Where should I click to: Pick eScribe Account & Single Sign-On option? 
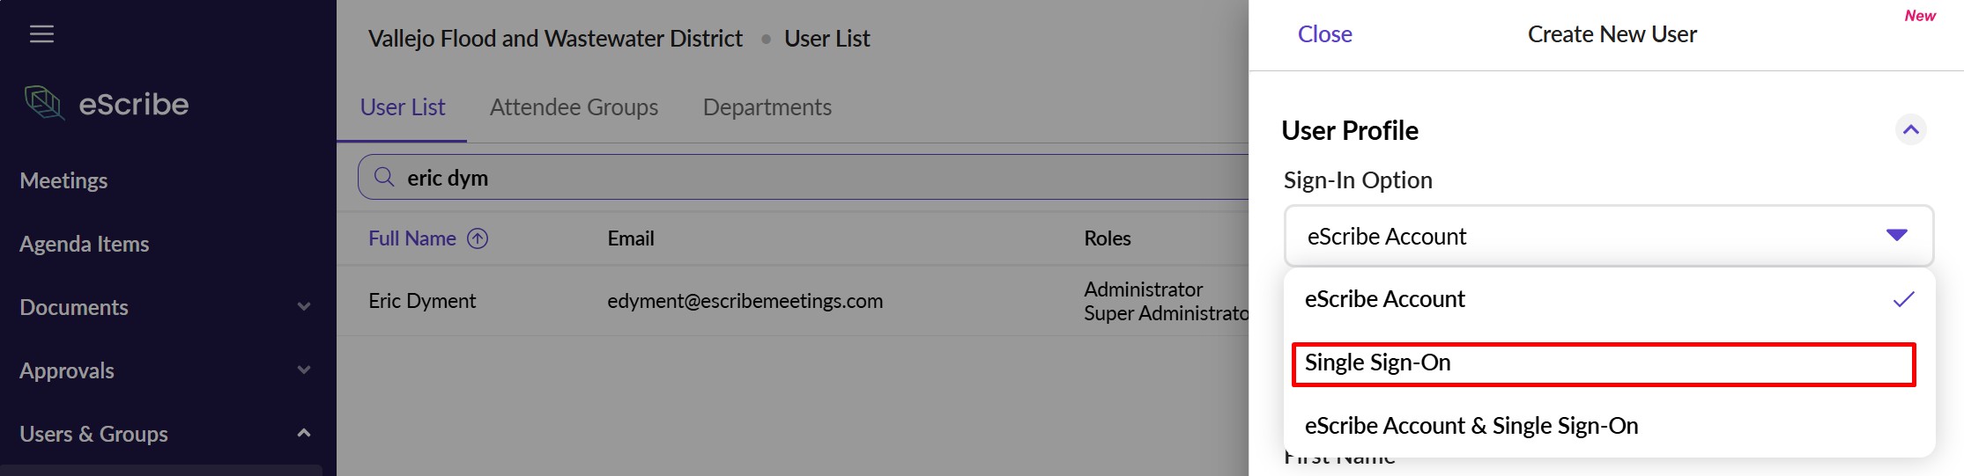(1608, 426)
